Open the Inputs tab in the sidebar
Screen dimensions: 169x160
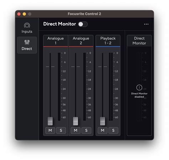(x=27, y=28)
